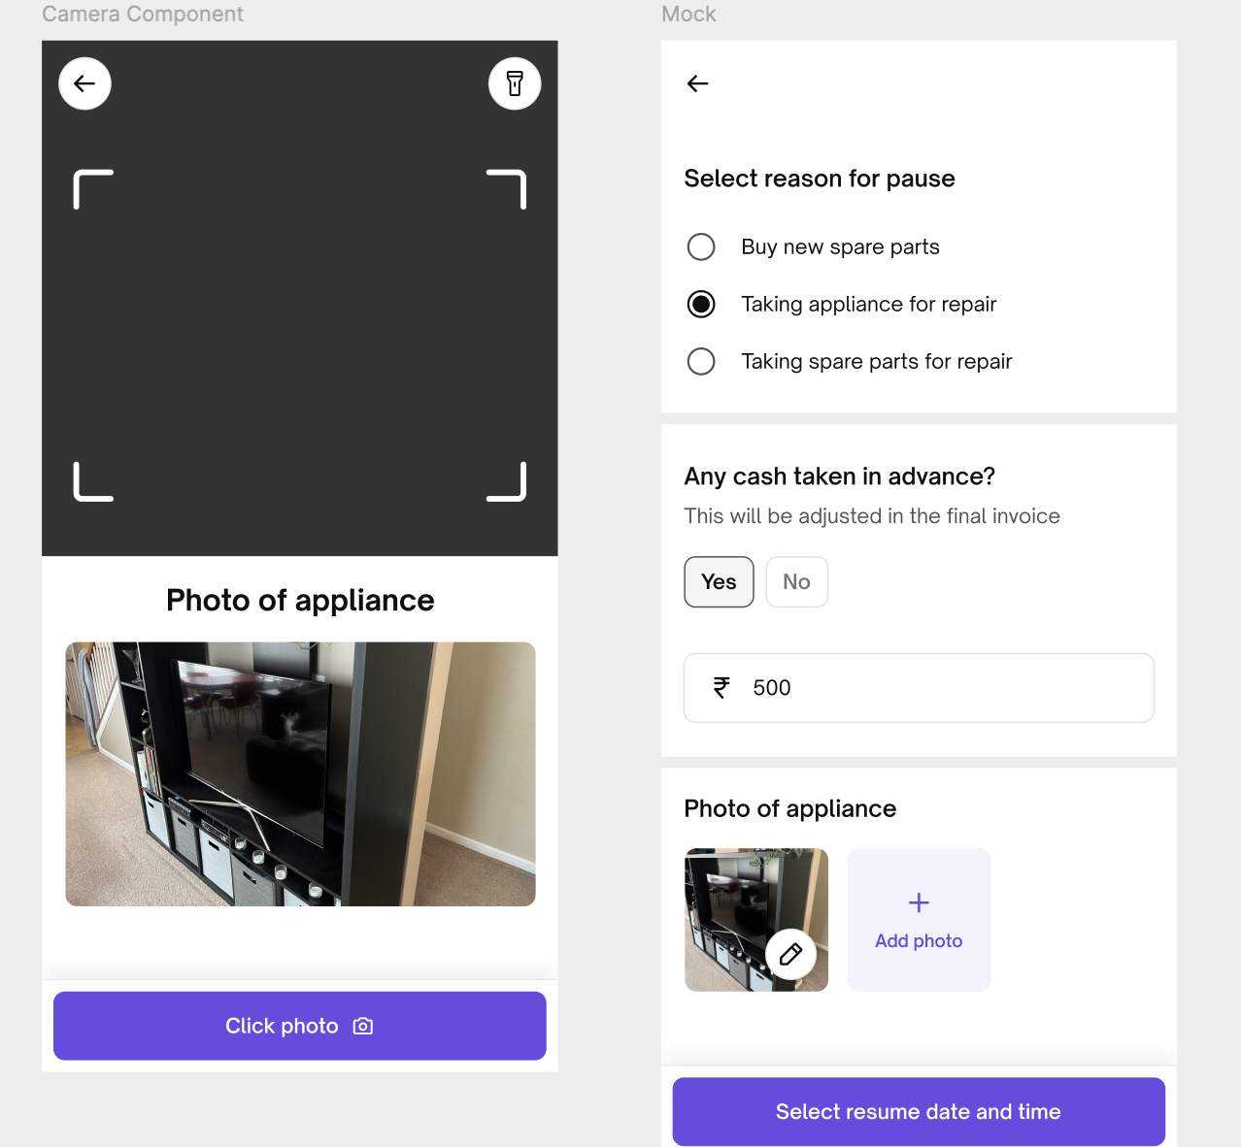Choose No for cash taken in advance

[x=796, y=582]
